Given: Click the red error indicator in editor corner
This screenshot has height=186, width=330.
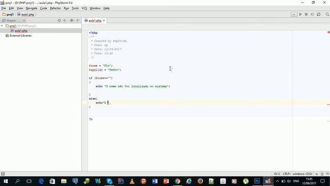Looking at the screenshot, I should pyautogui.click(x=328, y=32).
